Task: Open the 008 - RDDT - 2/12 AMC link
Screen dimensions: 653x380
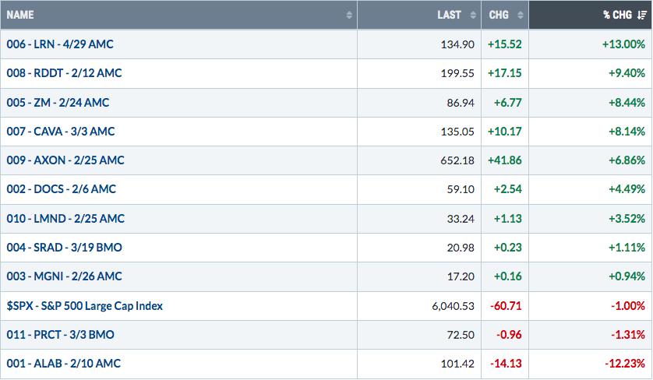Action: point(64,73)
